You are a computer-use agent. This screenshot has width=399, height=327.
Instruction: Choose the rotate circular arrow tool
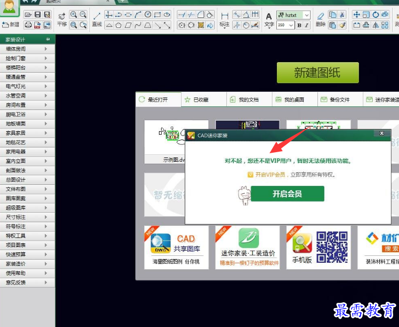[x=376, y=15]
